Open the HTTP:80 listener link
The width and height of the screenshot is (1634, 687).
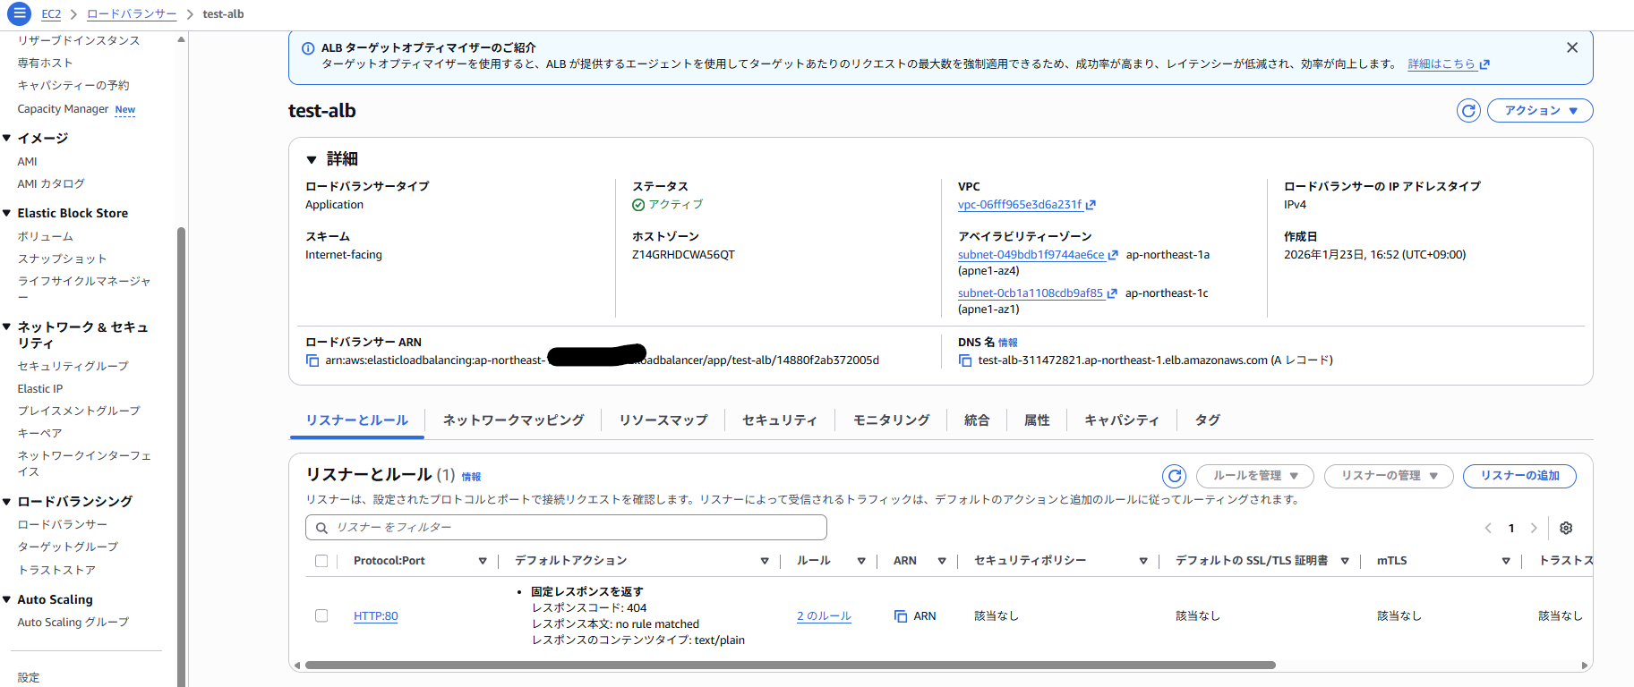click(376, 616)
